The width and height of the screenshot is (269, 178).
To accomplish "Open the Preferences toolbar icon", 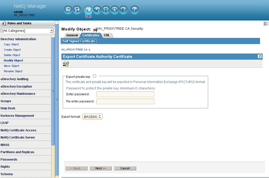I will [x=123, y=10].
